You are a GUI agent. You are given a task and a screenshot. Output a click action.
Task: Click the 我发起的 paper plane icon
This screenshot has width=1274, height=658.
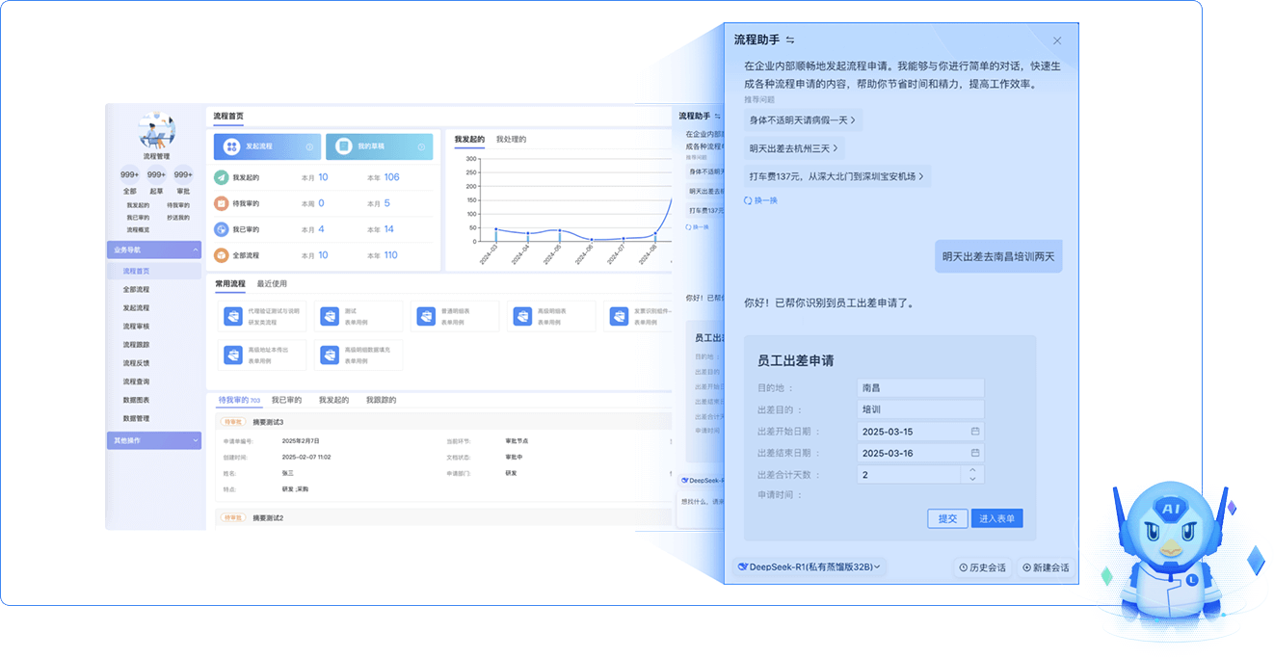222,177
